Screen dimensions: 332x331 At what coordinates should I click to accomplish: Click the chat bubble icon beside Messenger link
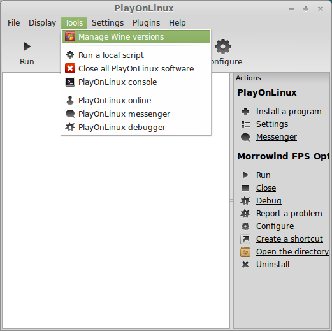(245, 137)
